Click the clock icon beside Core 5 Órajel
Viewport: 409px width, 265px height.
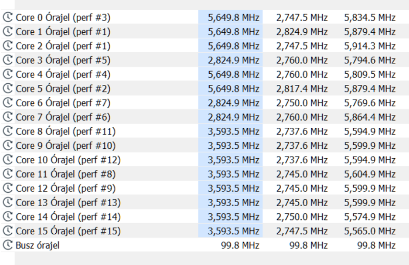click(8, 89)
